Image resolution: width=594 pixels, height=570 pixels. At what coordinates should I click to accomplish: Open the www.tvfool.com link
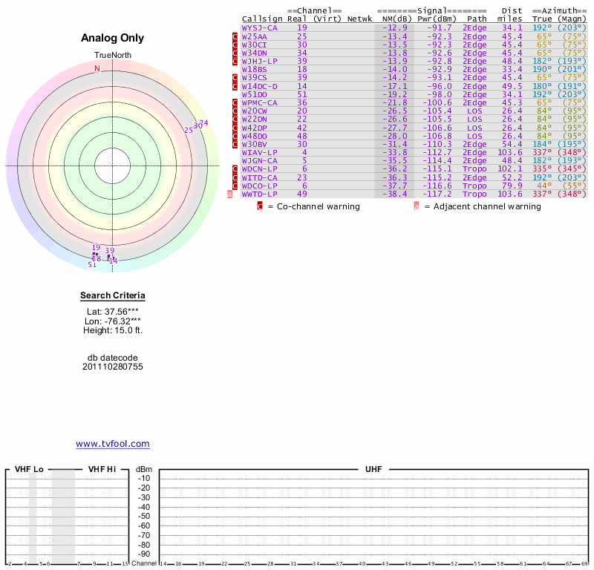pyautogui.click(x=113, y=444)
